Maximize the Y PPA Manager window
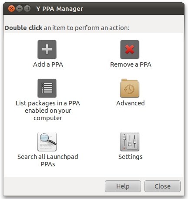The width and height of the screenshot is (188, 199). click(x=27, y=9)
